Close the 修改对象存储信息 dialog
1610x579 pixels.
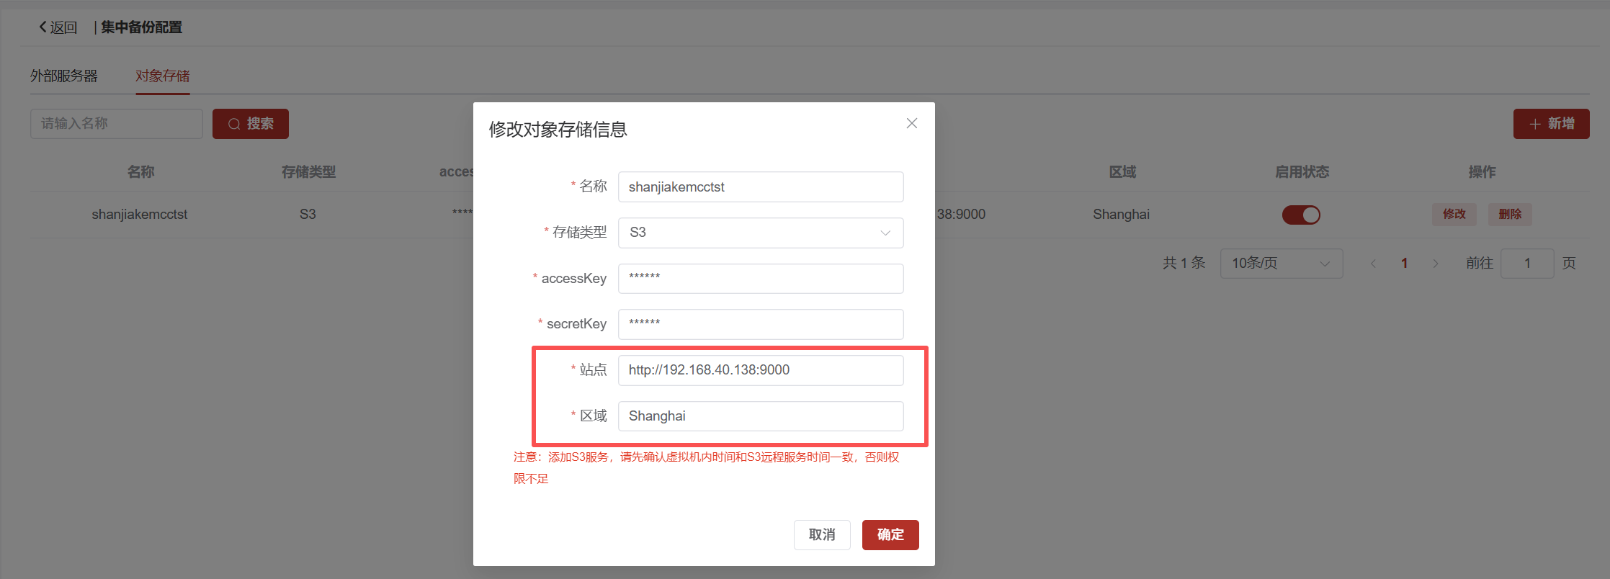[911, 123]
